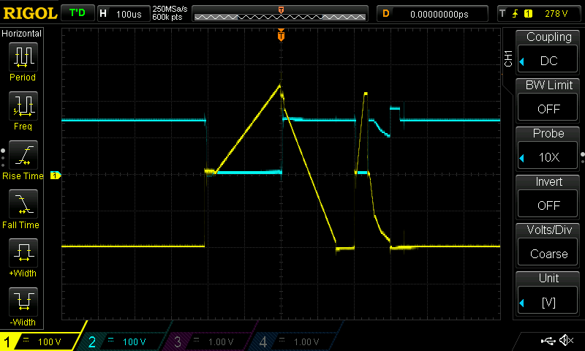Select the -Width measurement icon
This screenshot has height=351, width=585.
pyautogui.click(x=23, y=301)
